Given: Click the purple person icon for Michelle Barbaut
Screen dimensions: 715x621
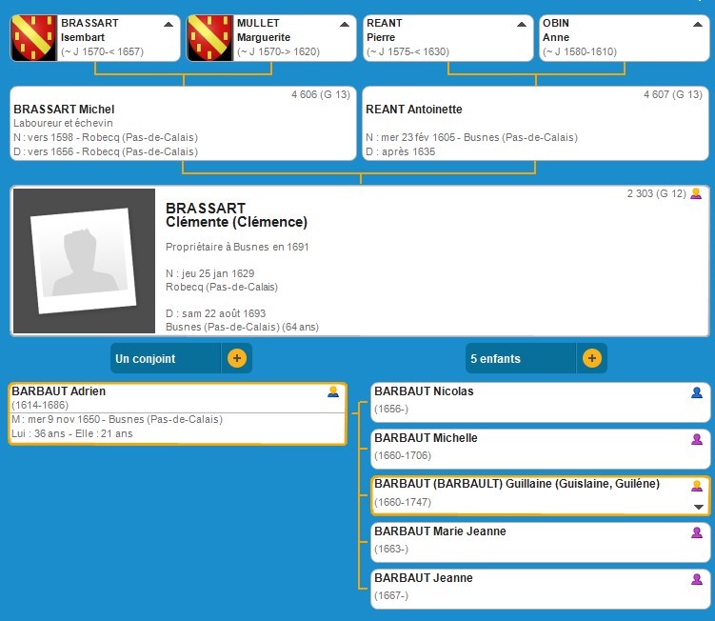Looking at the screenshot, I should [x=697, y=438].
